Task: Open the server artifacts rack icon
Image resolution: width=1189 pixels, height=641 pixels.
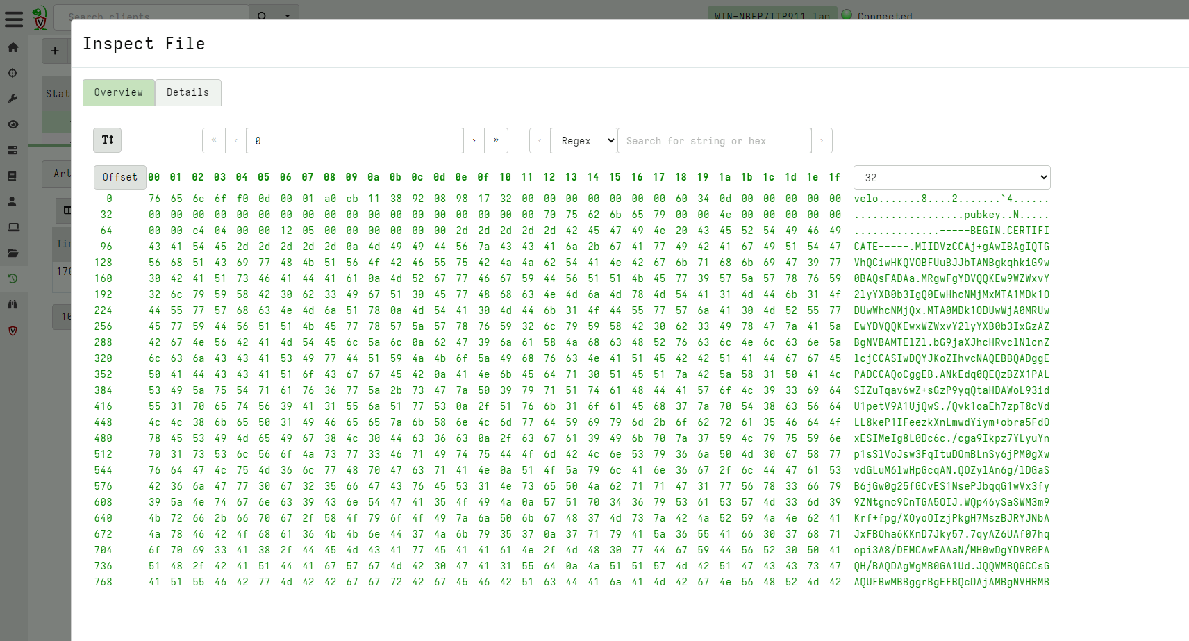Action: [13, 150]
